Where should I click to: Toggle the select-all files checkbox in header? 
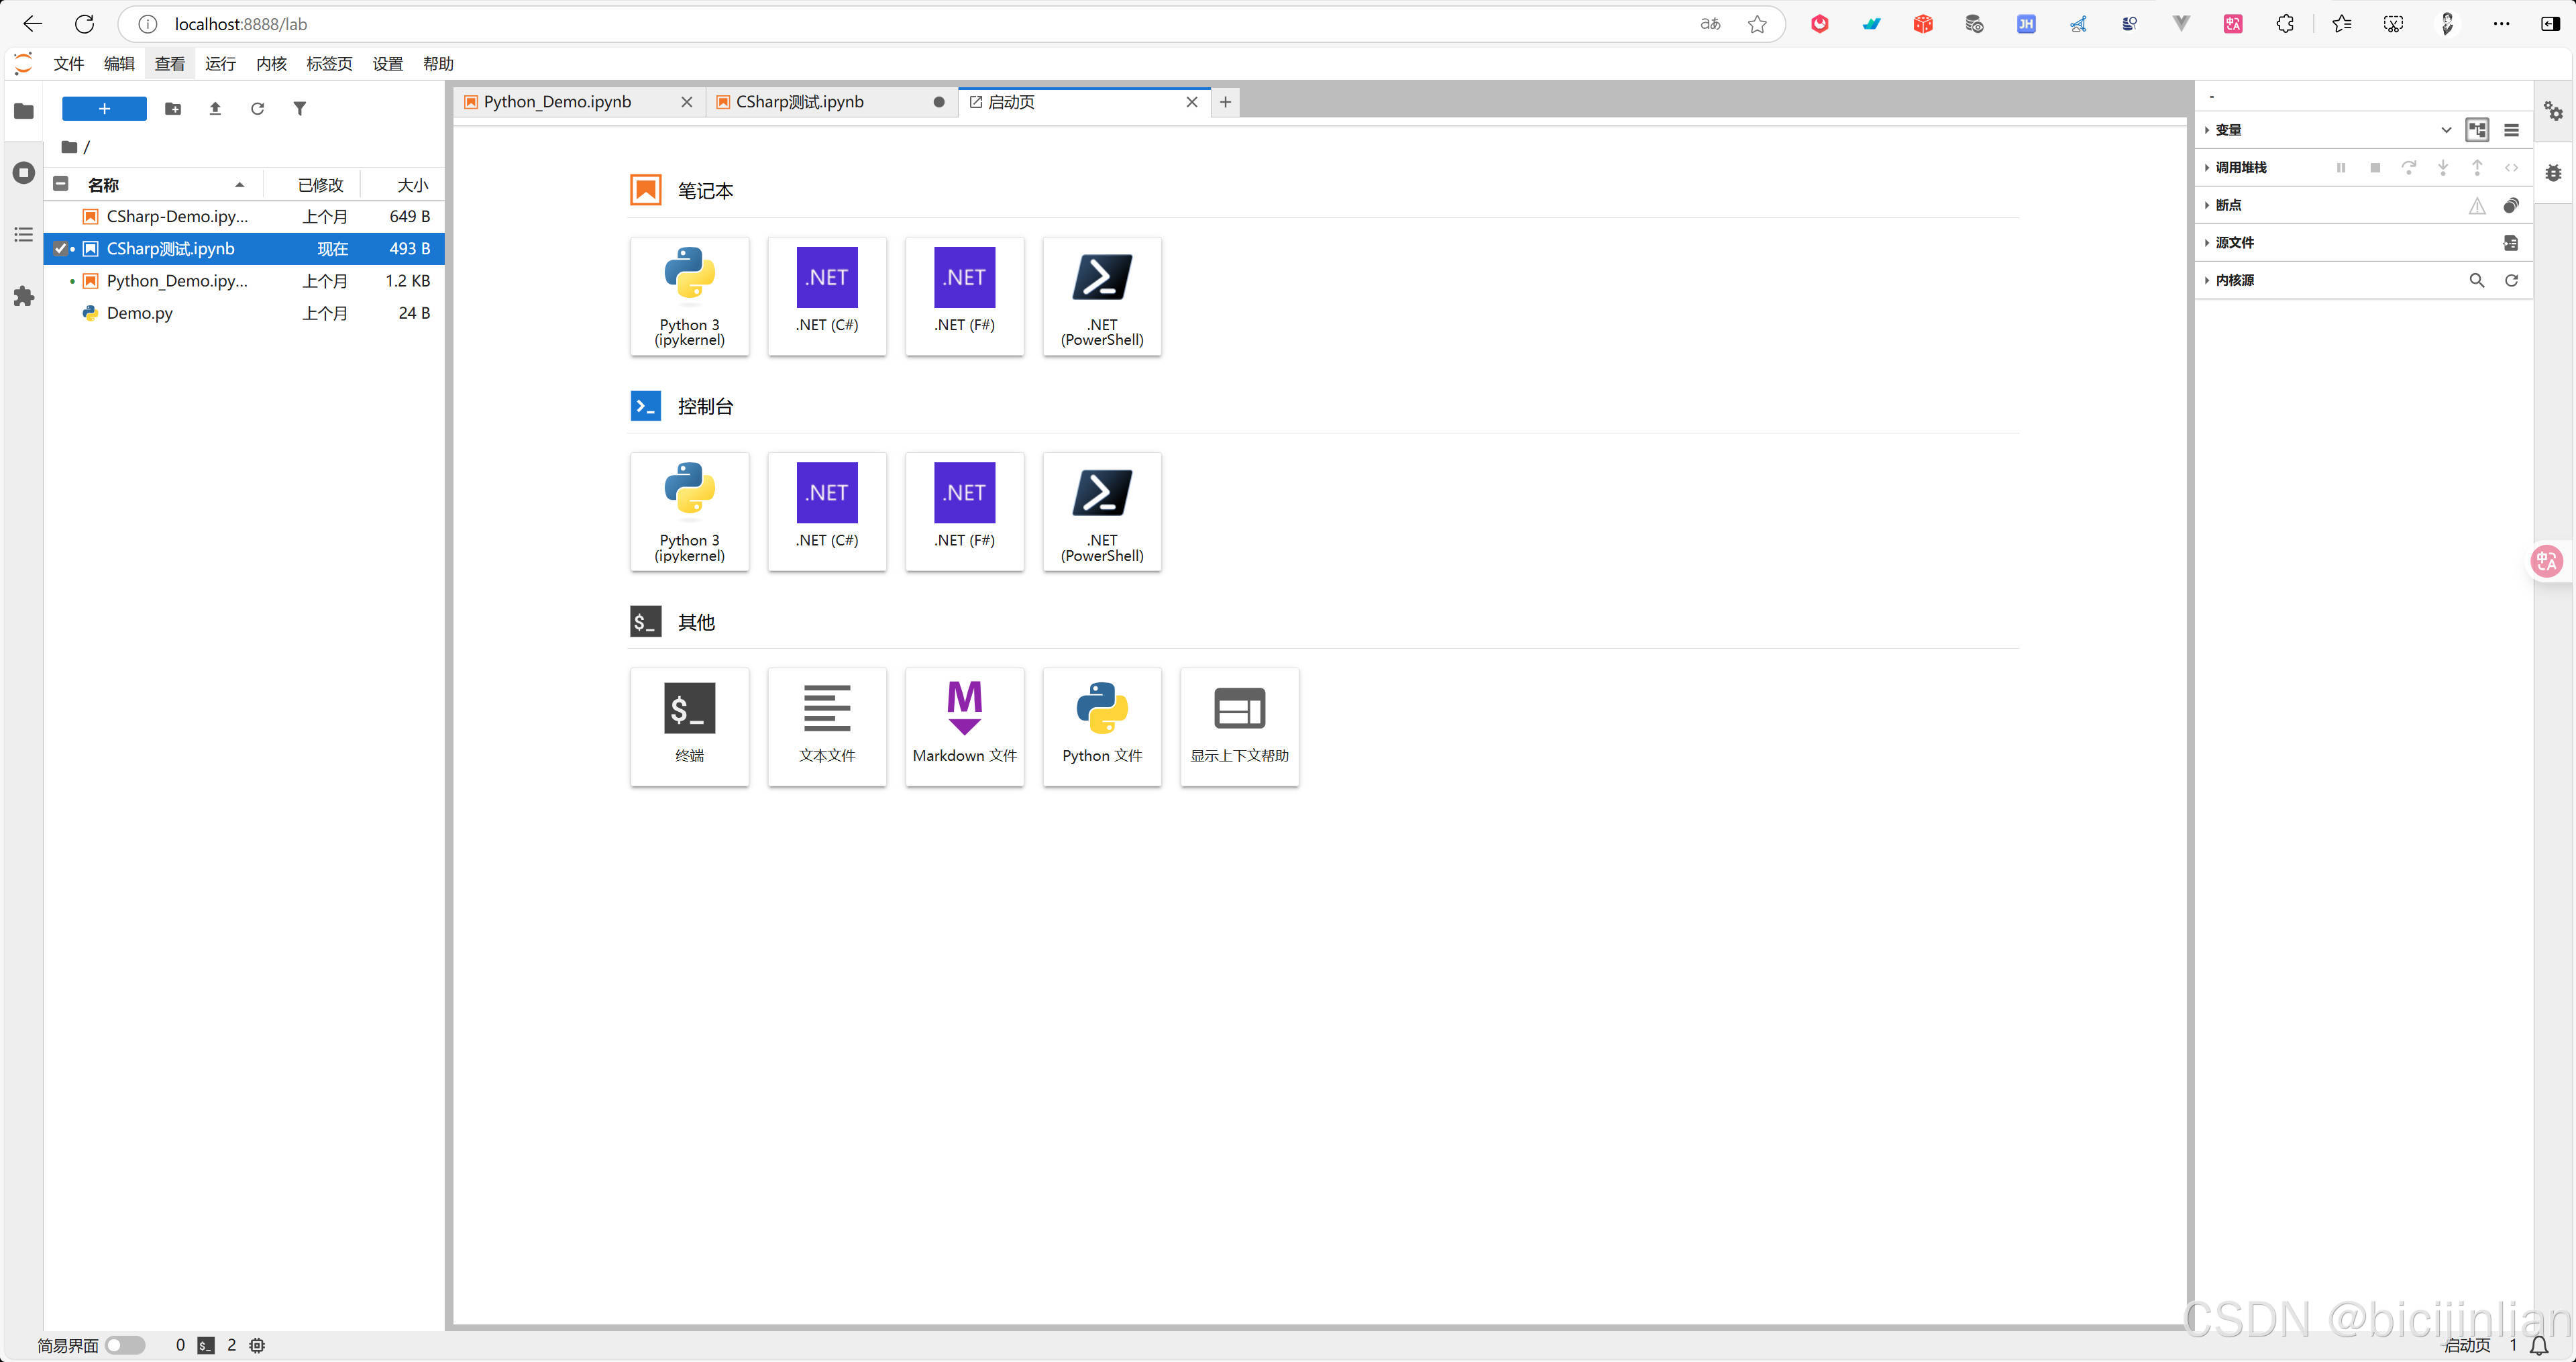click(x=61, y=184)
